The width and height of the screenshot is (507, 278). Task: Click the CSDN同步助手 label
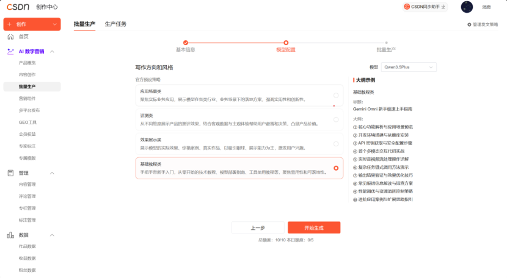426,7
